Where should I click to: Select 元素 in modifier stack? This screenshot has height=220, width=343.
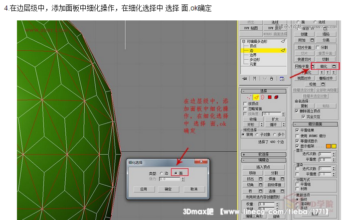pyautogui.click(x=253, y=64)
